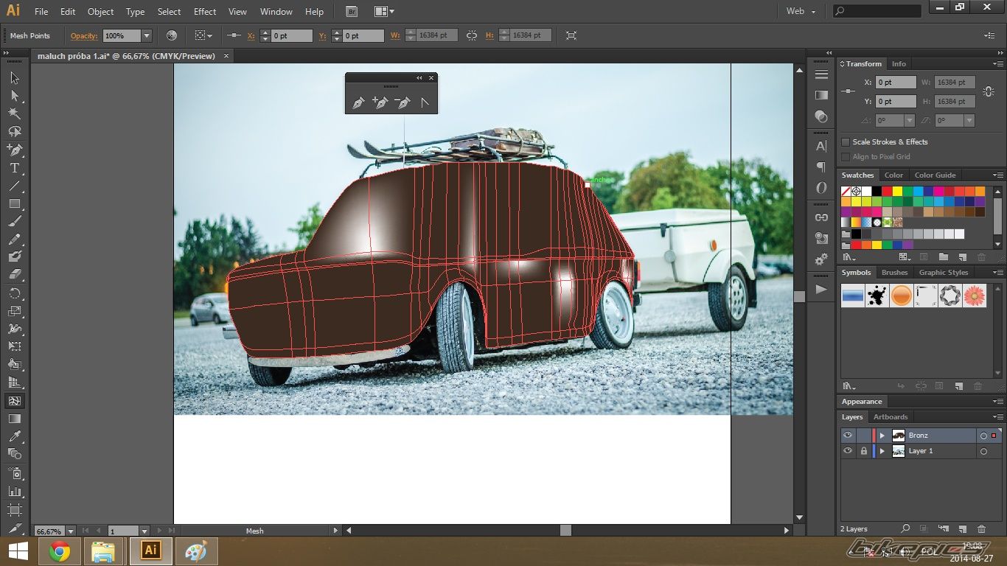Screen dimensions: 1007x566
Task: Open the Swatch Libraries menu
Action: coord(850,257)
